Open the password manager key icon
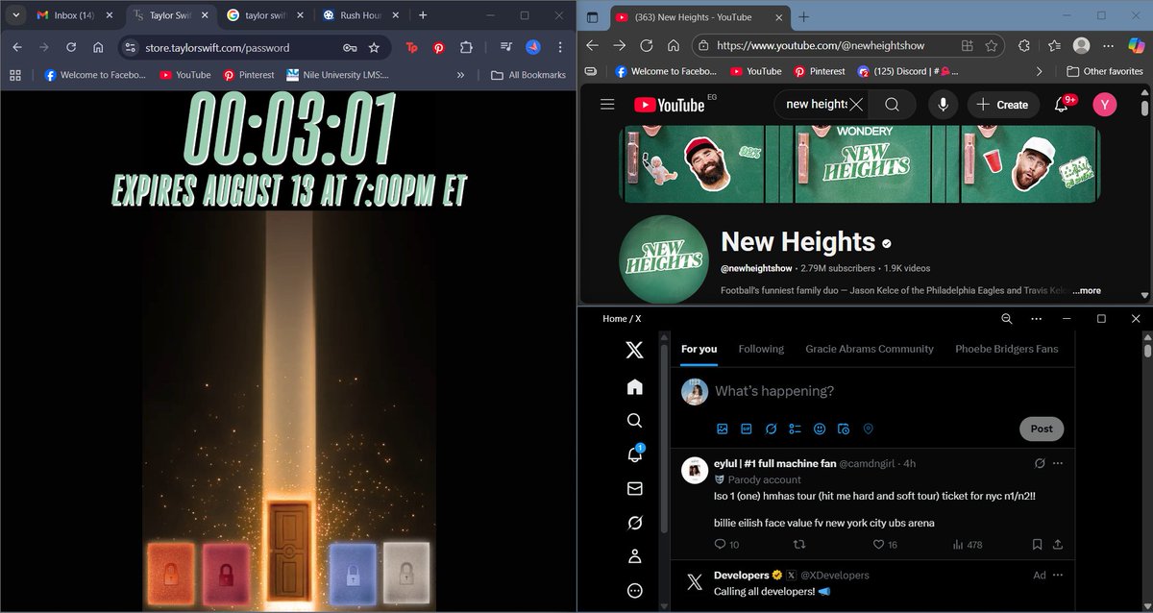The height and width of the screenshot is (613, 1153). 351,47
